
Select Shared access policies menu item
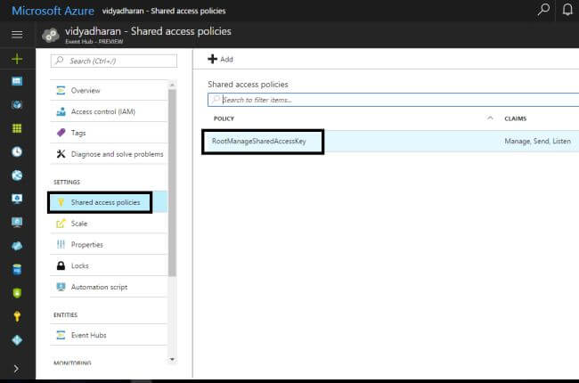tap(109, 202)
